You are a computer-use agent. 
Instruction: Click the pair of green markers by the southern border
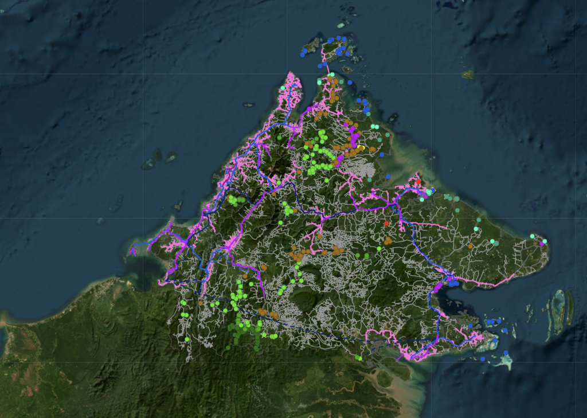(x=359, y=358)
